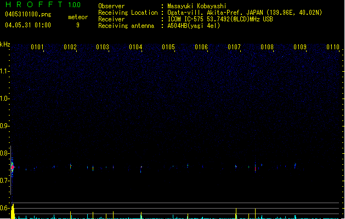Click the 0104 time marker
Viewport: 345px width, 219px height.
click(135, 47)
